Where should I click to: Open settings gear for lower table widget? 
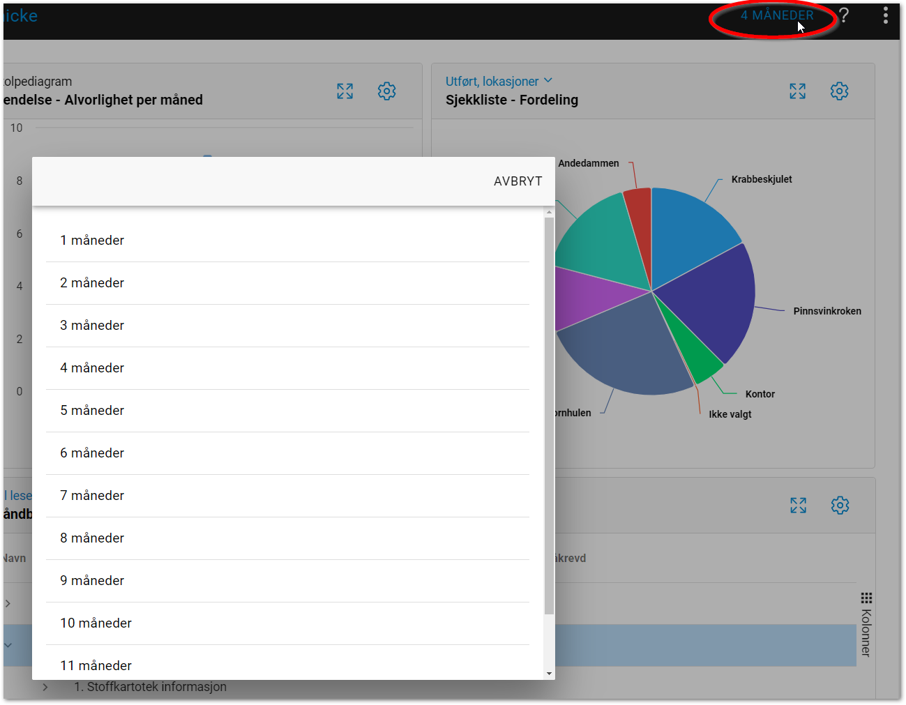point(840,506)
